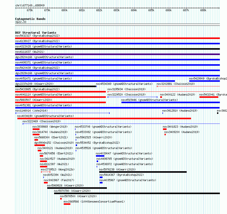Screen dimensions: 227x214
Task: Open nsv5876500 (Almarri2020) label
Action: click(78, 196)
